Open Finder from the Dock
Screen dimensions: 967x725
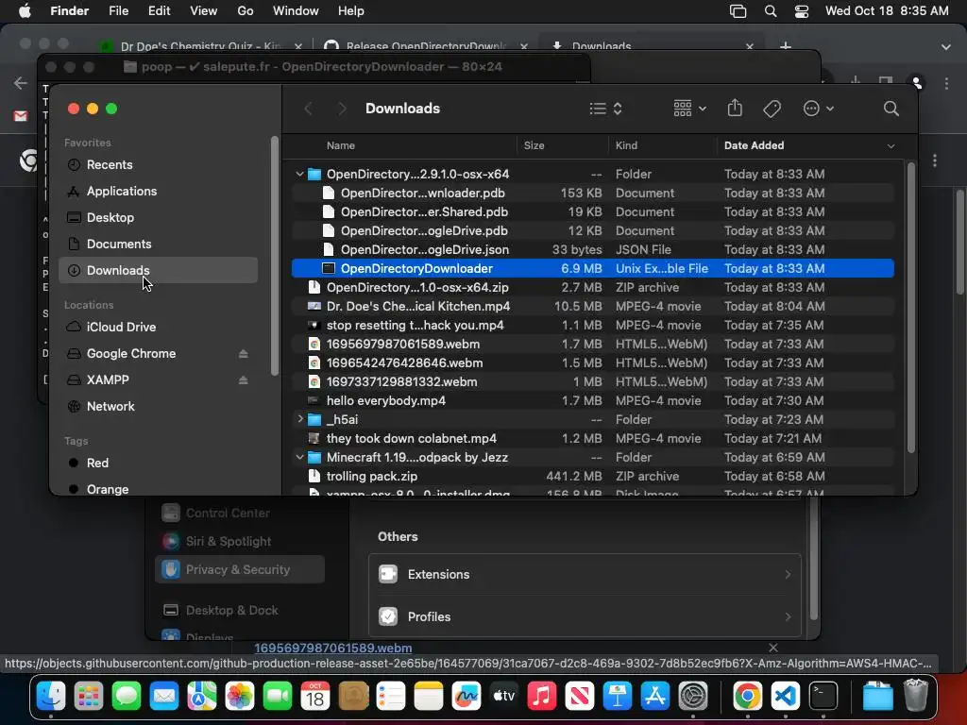[x=51, y=697]
